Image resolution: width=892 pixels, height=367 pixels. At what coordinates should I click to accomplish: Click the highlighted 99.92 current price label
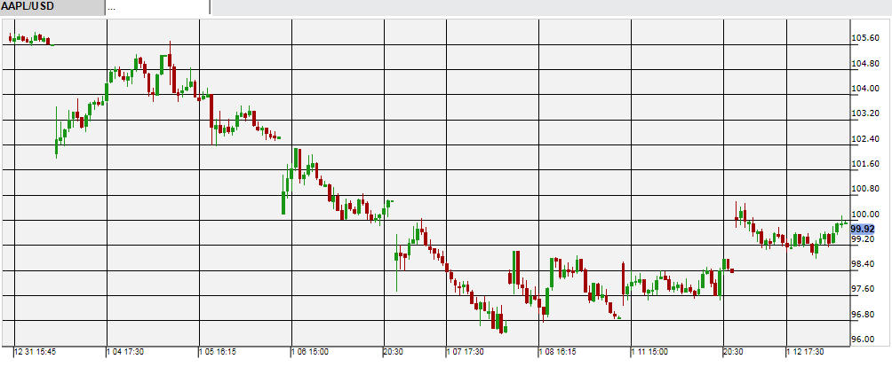pyautogui.click(x=863, y=229)
